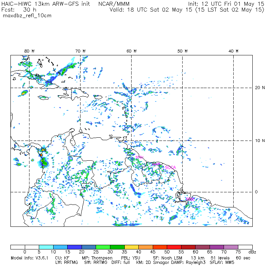
Task: Click the 35 tick label on colorbar
Action: [124, 252]
